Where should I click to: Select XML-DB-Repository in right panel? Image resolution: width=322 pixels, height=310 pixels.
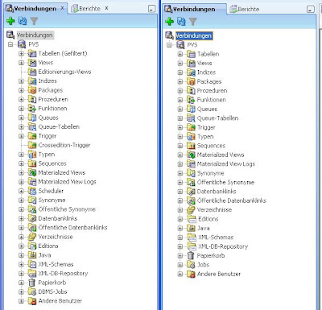click(223, 246)
